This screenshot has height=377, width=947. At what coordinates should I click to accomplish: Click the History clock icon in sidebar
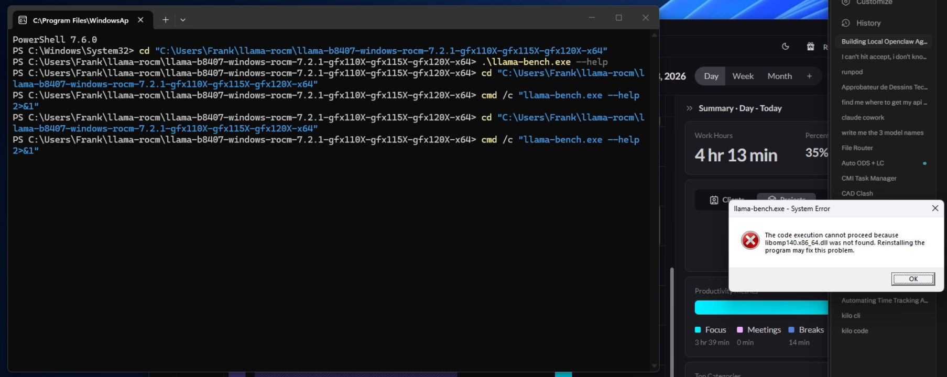pos(845,23)
